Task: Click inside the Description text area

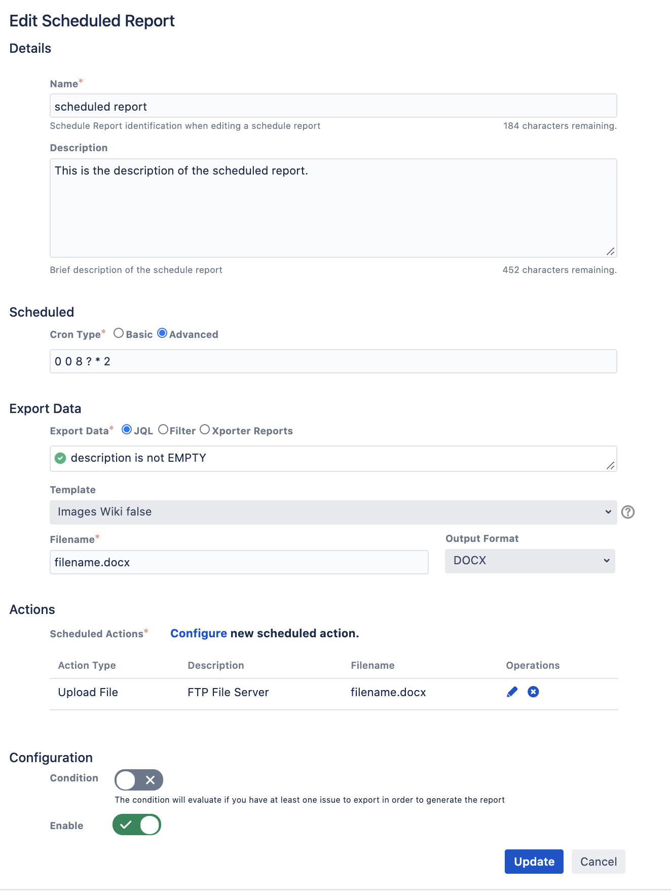Action: pyautogui.click(x=333, y=208)
